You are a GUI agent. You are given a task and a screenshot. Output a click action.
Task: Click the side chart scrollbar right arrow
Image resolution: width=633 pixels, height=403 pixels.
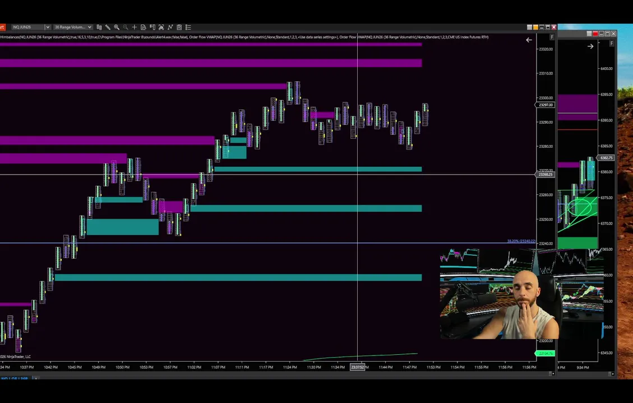click(x=612, y=374)
